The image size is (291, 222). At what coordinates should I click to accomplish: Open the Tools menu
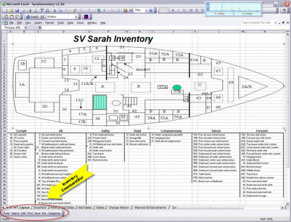tap(60, 22)
